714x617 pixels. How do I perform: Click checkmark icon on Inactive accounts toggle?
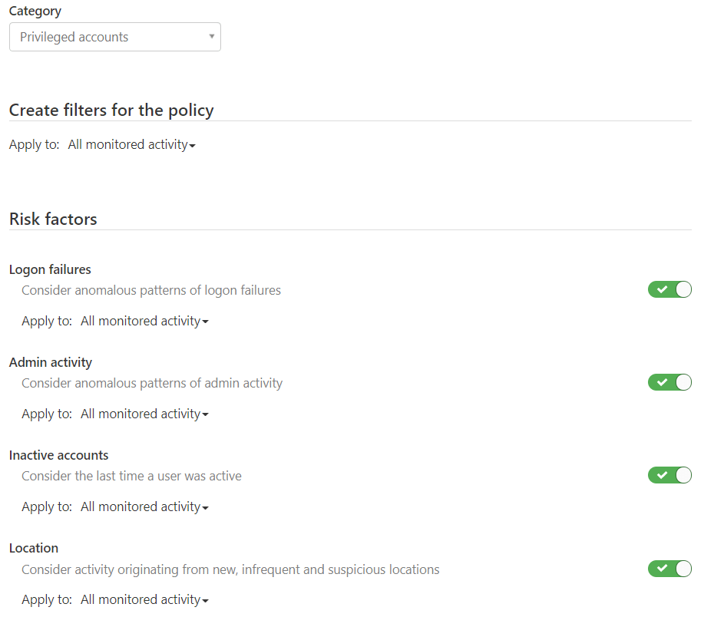pos(662,475)
